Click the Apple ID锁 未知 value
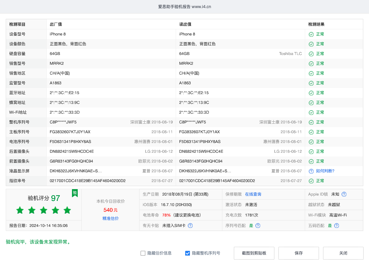The image size is (369, 265). click(335, 194)
